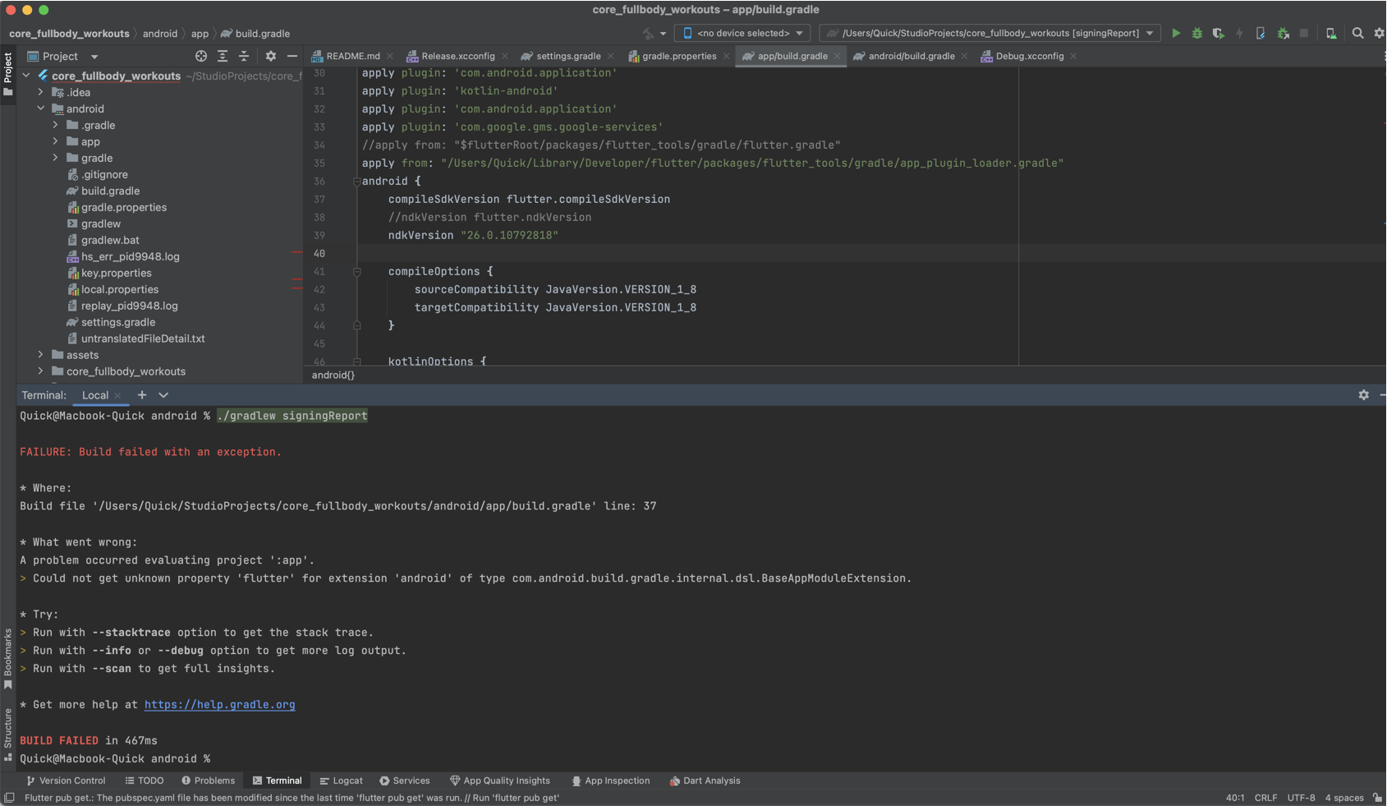Click the Device Manager icon in toolbar

click(1331, 34)
